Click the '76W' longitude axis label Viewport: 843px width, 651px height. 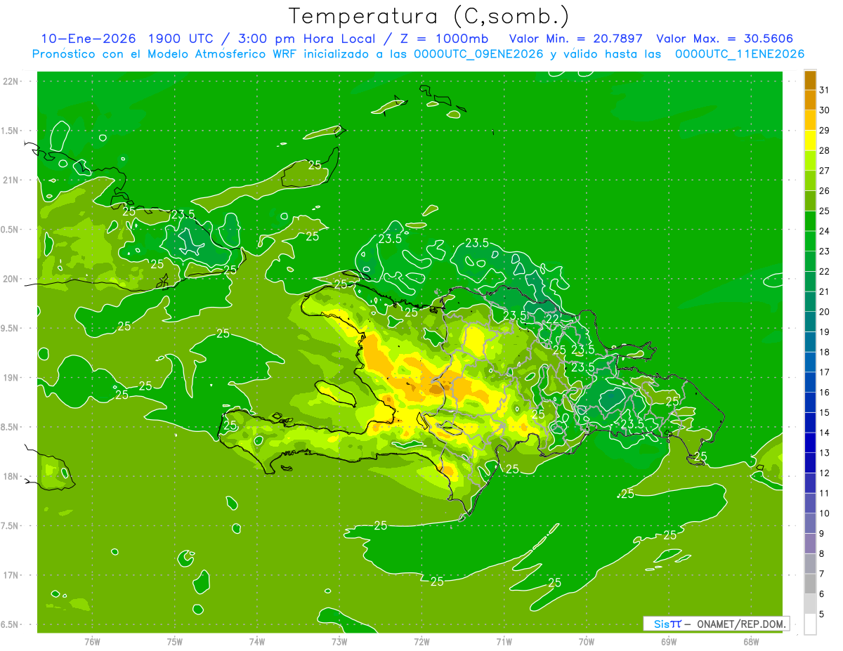(x=92, y=641)
